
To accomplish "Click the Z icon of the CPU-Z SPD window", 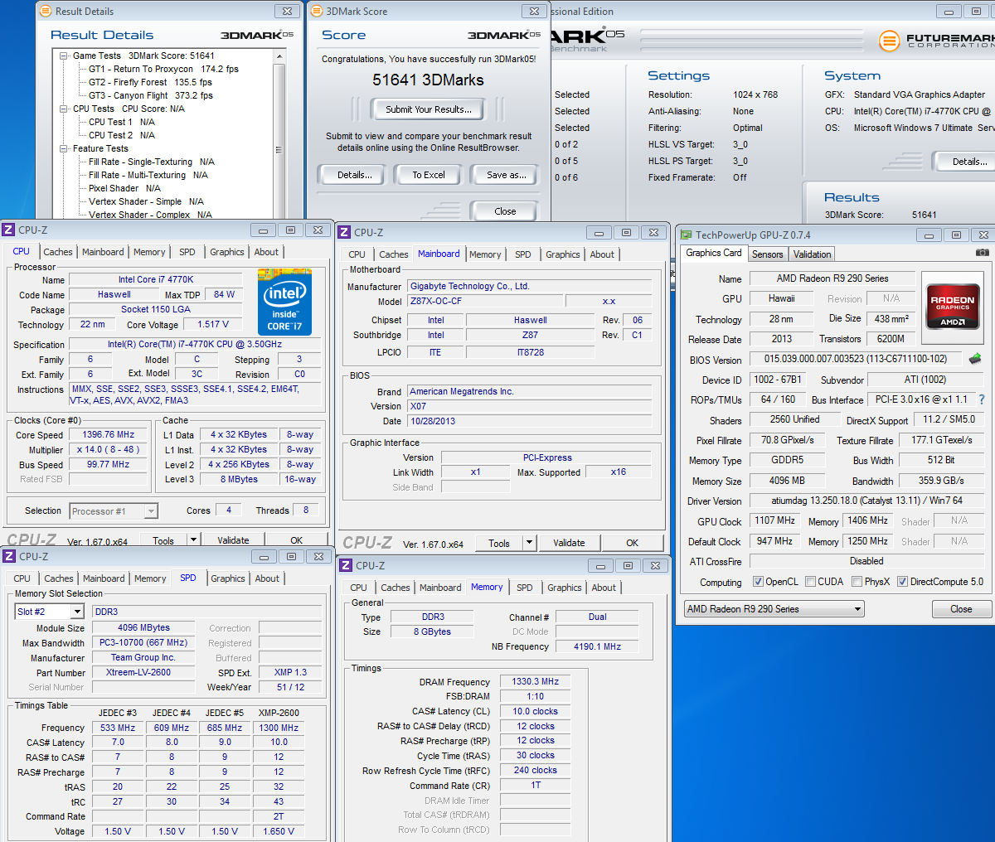I will point(9,556).
